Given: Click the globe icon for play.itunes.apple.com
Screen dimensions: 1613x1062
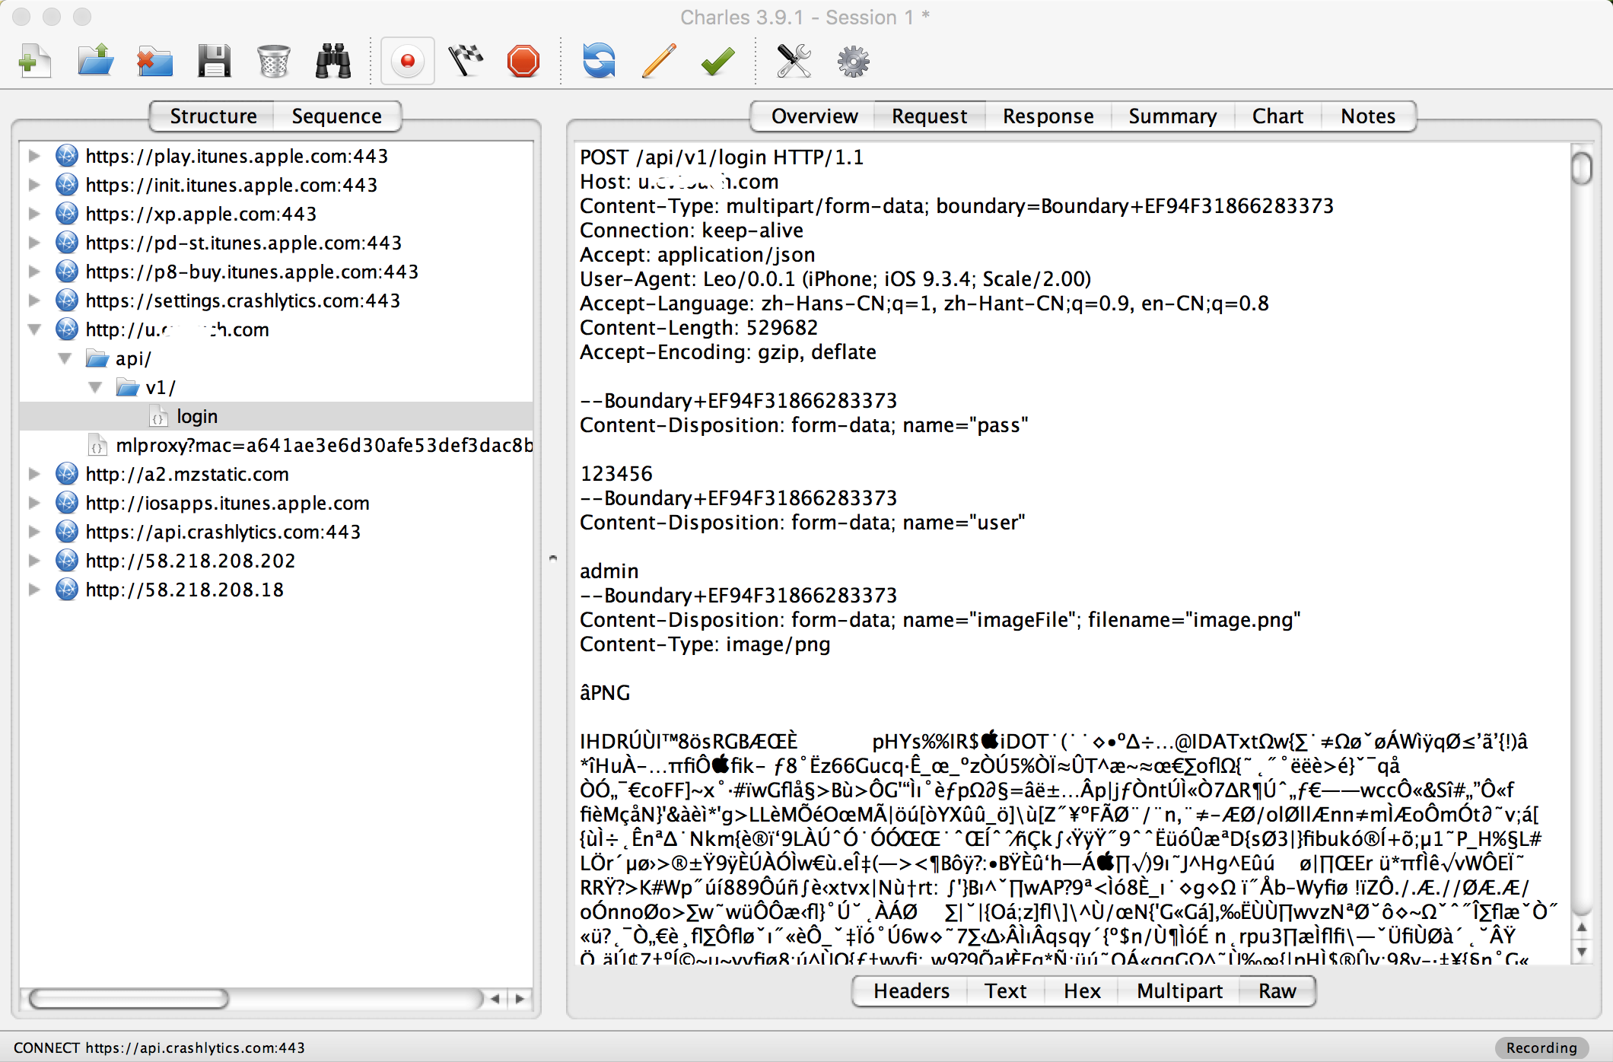Looking at the screenshot, I should pos(67,156).
